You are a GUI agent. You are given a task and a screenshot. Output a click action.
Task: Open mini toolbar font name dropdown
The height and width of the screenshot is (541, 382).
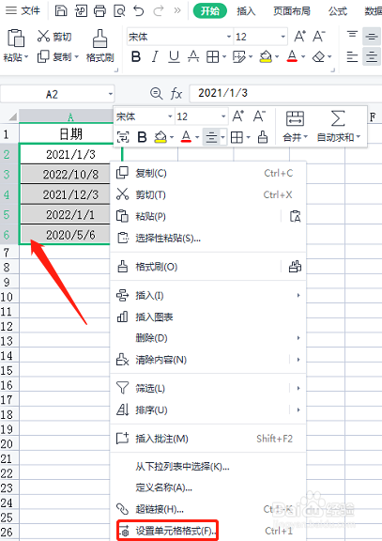[x=170, y=116]
